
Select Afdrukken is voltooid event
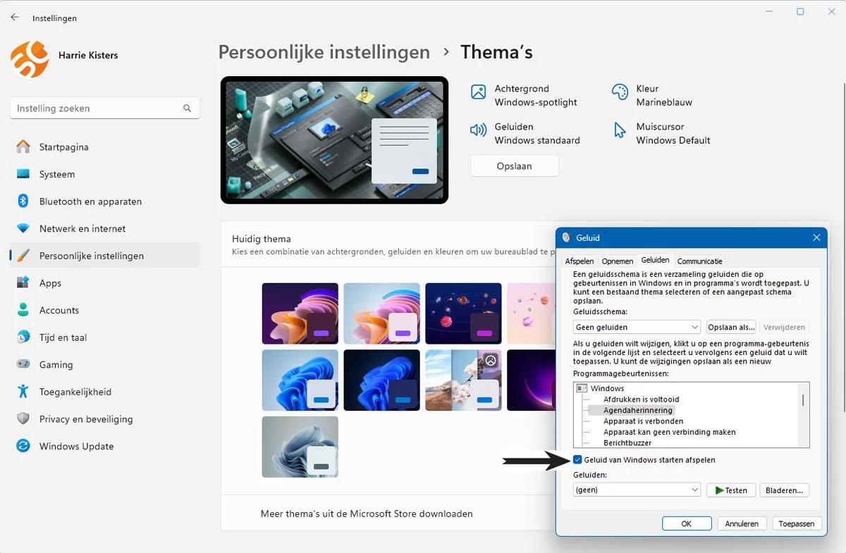pyautogui.click(x=641, y=399)
